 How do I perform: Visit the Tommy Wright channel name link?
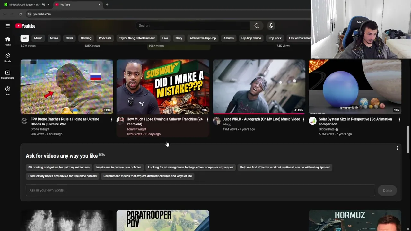click(x=136, y=129)
